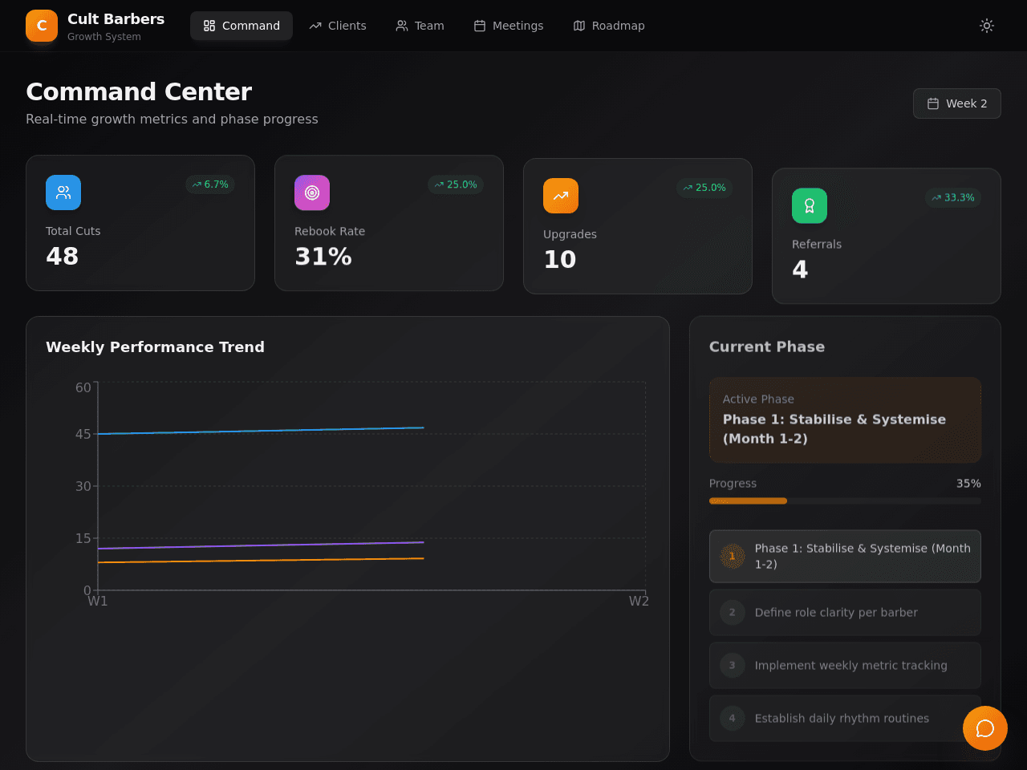Click the Cult Barbers logo icon
1027x770 pixels.
(x=42, y=26)
